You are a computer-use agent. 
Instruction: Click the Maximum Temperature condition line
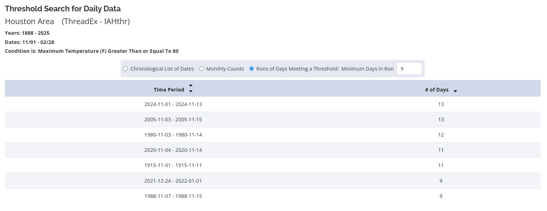[91, 51]
